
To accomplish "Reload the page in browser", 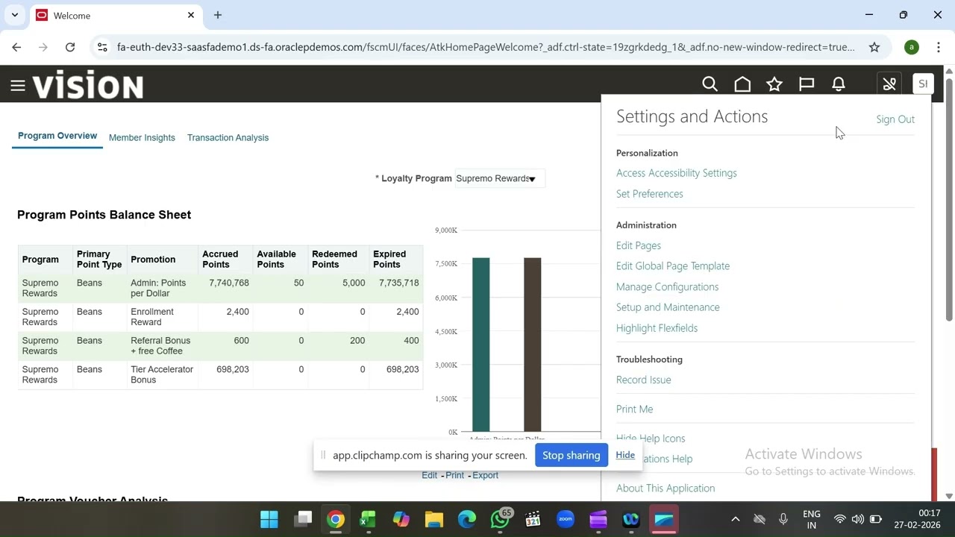I will 70,47.
